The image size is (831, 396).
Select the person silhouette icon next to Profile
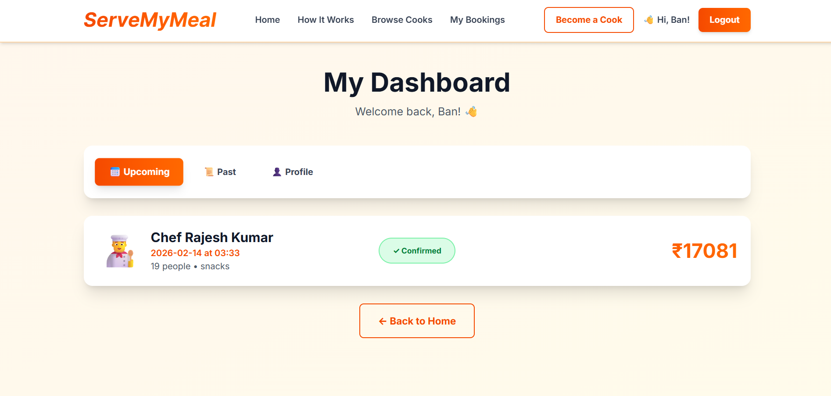coord(277,171)
